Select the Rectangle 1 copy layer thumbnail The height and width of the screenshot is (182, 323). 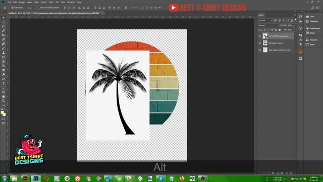(265, 43)
